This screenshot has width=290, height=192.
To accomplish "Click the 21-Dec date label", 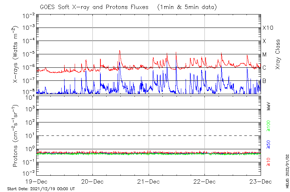I will click(x=149, y=181).
